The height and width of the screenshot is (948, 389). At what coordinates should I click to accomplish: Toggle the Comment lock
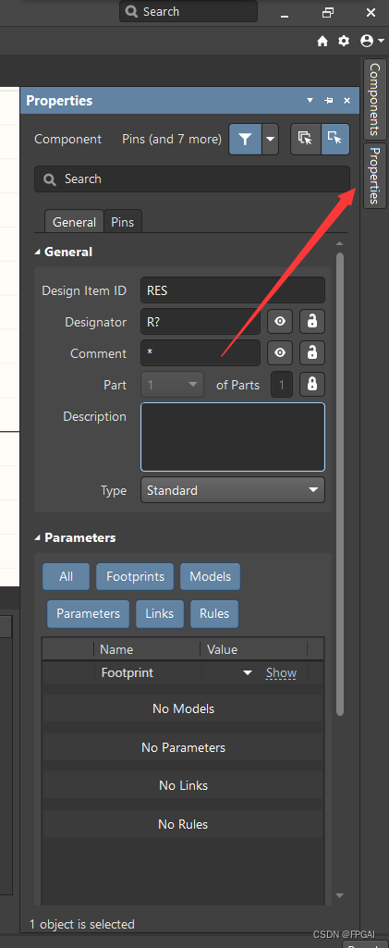312,353
